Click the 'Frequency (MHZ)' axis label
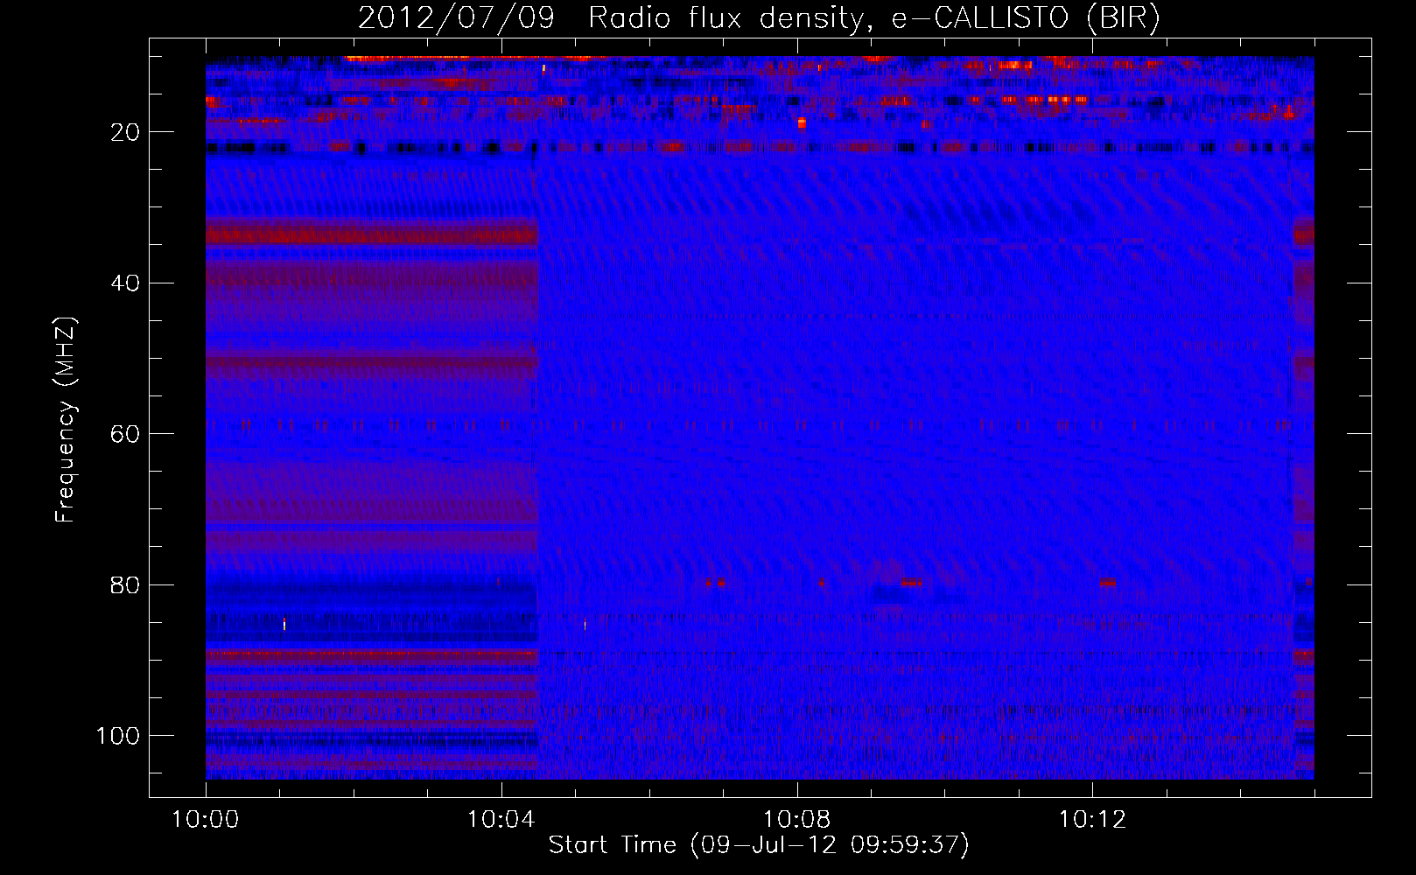1416x875 pixels. pos(66,420)
